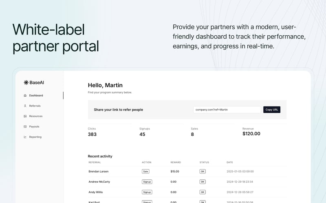Open the Payouts page
This screenshot has height=203, width=326.
pyautogui.click(x=34, y=127)
